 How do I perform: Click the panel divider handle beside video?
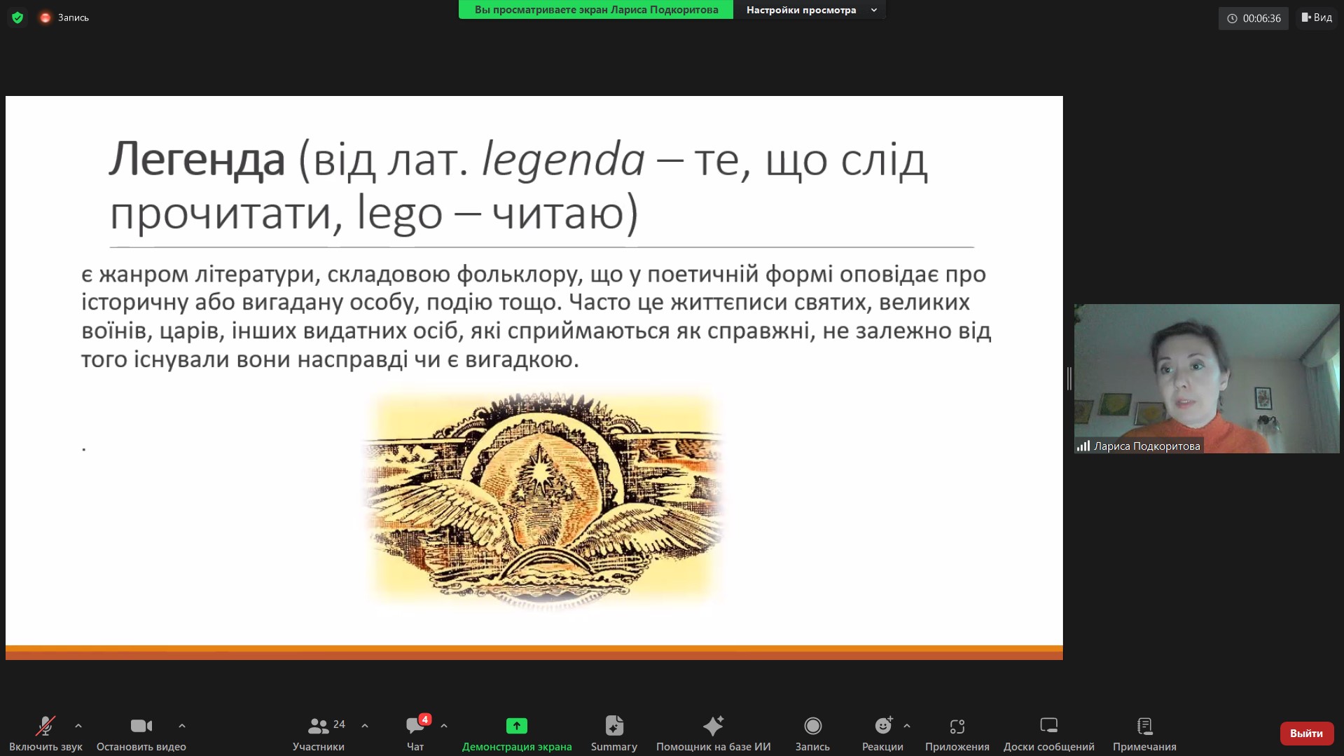click(x=1069, y=378)
